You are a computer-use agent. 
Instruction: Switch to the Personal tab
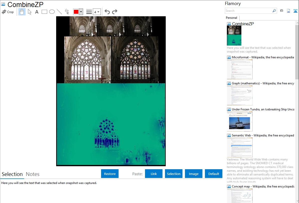point(231,18)
